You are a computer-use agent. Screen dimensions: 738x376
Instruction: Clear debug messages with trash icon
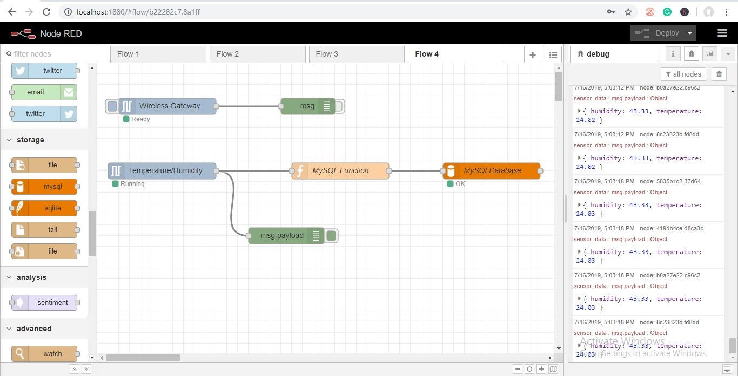tap(719, 74)
